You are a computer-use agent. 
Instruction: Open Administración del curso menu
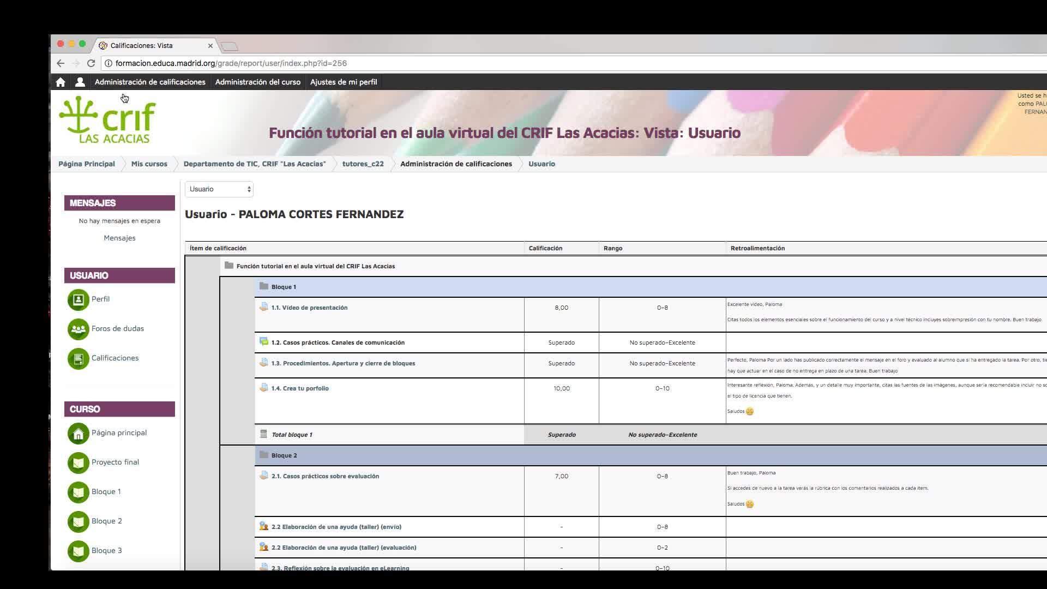257,82
